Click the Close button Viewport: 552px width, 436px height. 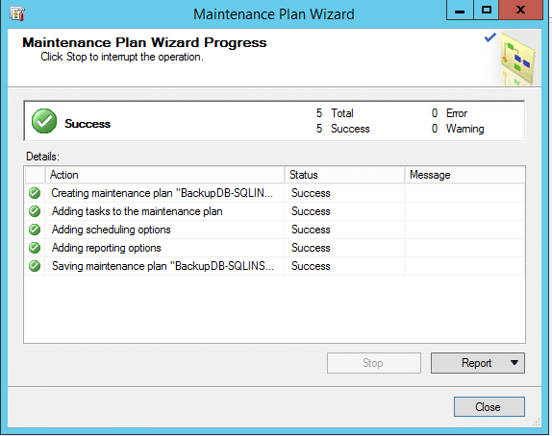[489, 407]
